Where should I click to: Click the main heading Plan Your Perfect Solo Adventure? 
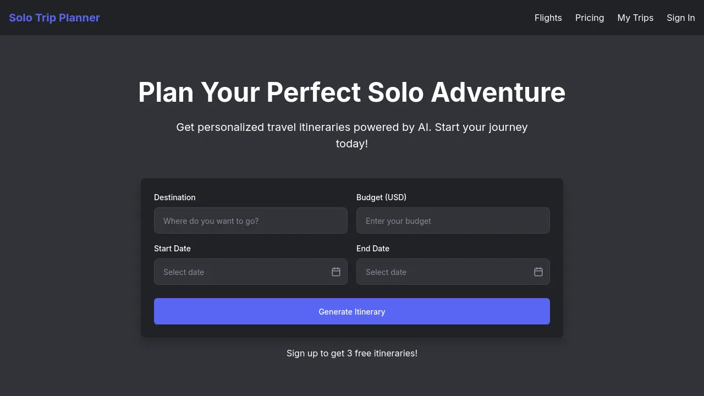[351, 92]
